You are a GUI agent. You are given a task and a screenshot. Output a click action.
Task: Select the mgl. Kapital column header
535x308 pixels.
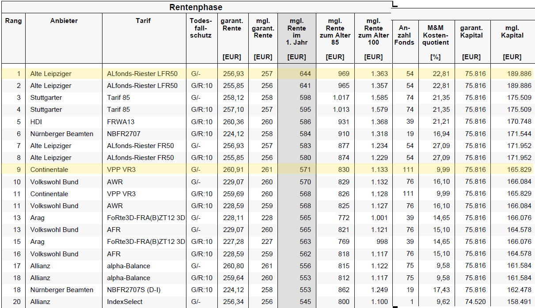(x=512, y=31)
